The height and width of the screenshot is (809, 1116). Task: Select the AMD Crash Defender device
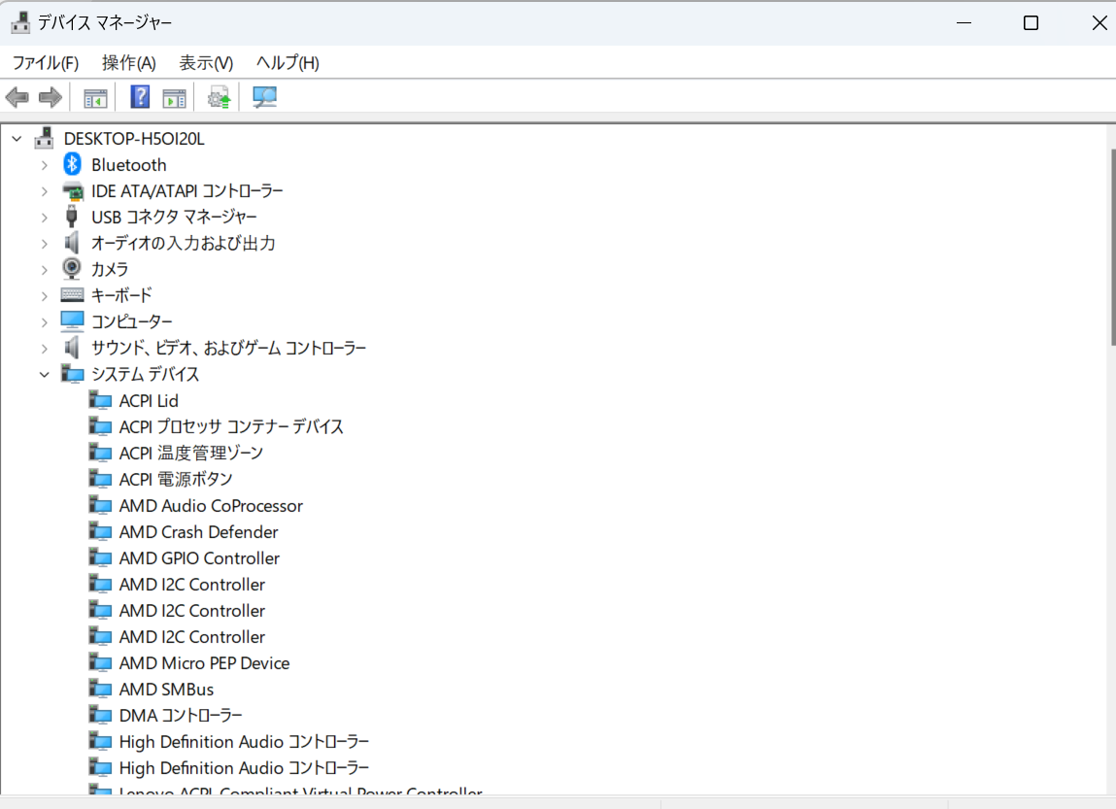pos(198,532)
